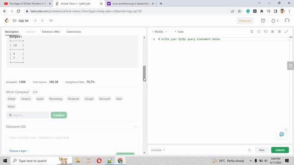Go to next problem arrow

coord(42,21)
